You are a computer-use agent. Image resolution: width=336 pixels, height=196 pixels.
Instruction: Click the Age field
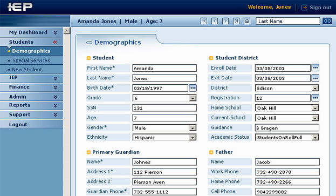click(x=164, y=118)
